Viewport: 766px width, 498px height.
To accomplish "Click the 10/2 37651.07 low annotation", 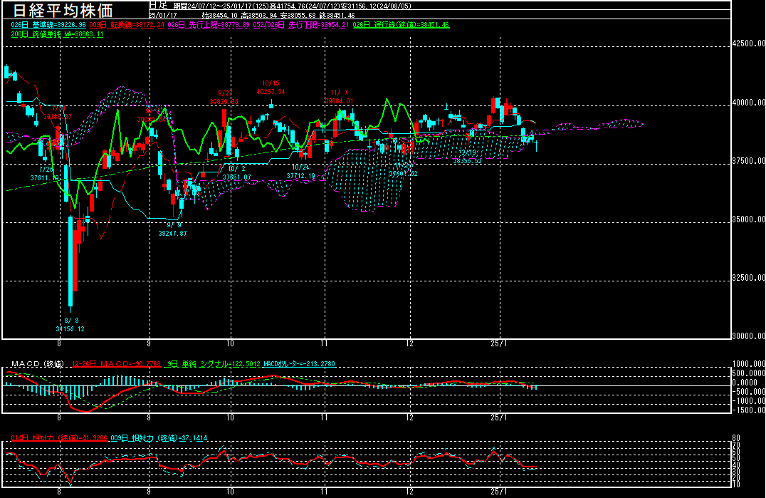I will coord(236,173).
